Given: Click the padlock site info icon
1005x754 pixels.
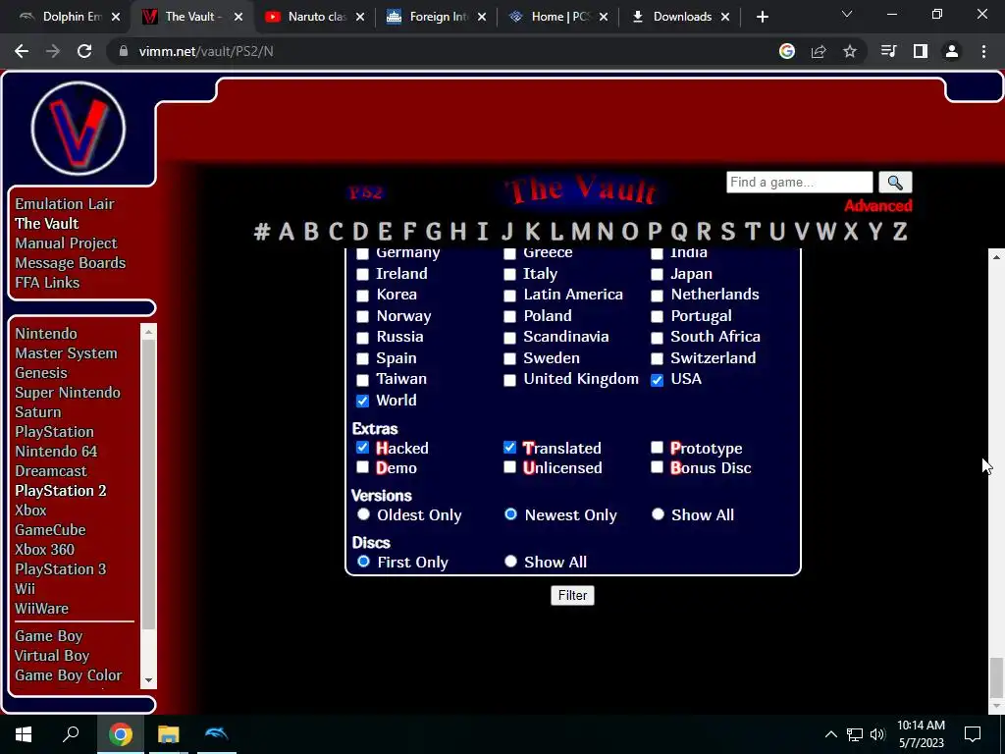Looking at the screenshot, I should (124, 51).
